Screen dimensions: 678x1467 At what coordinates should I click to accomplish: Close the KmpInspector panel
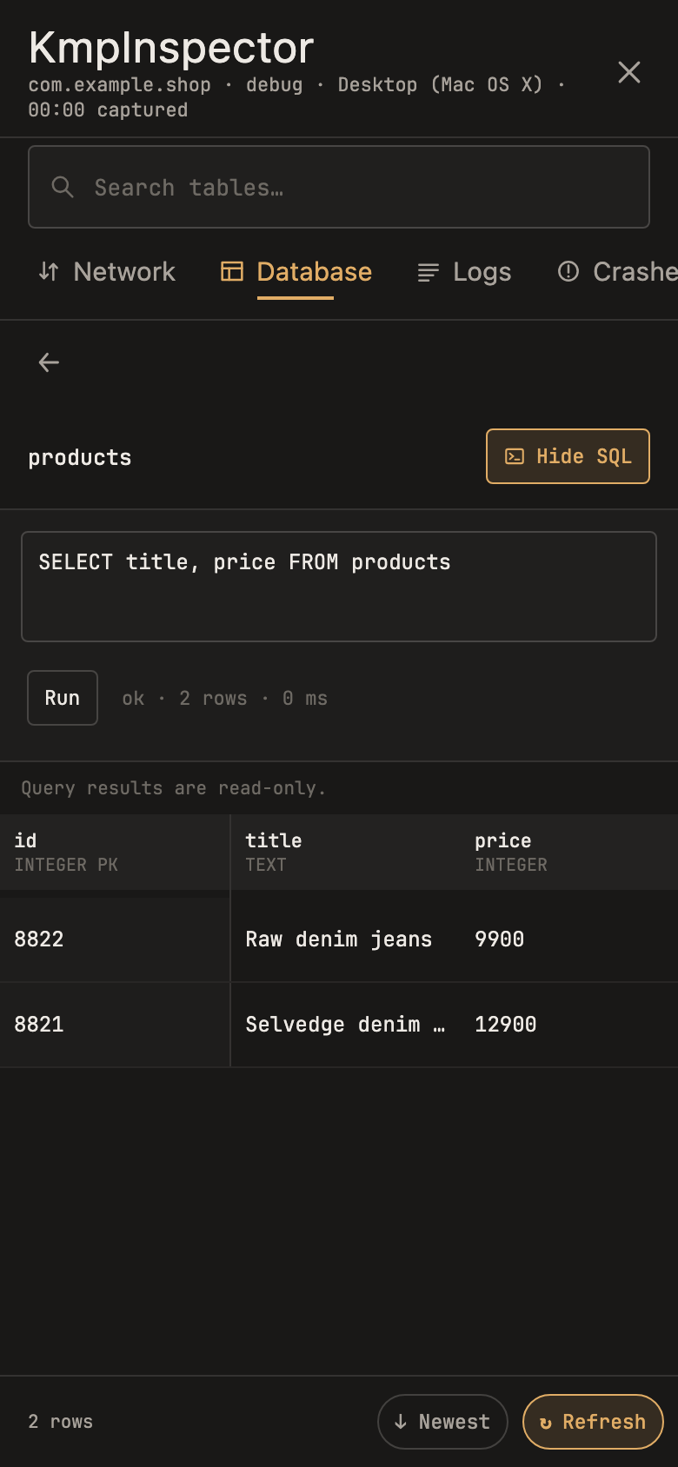629,72
